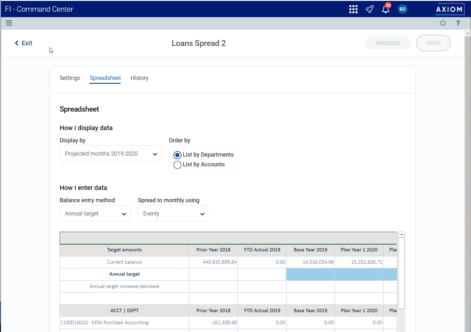
Task: Switch to the Settings tab
Action: click(x=70, y=78)
